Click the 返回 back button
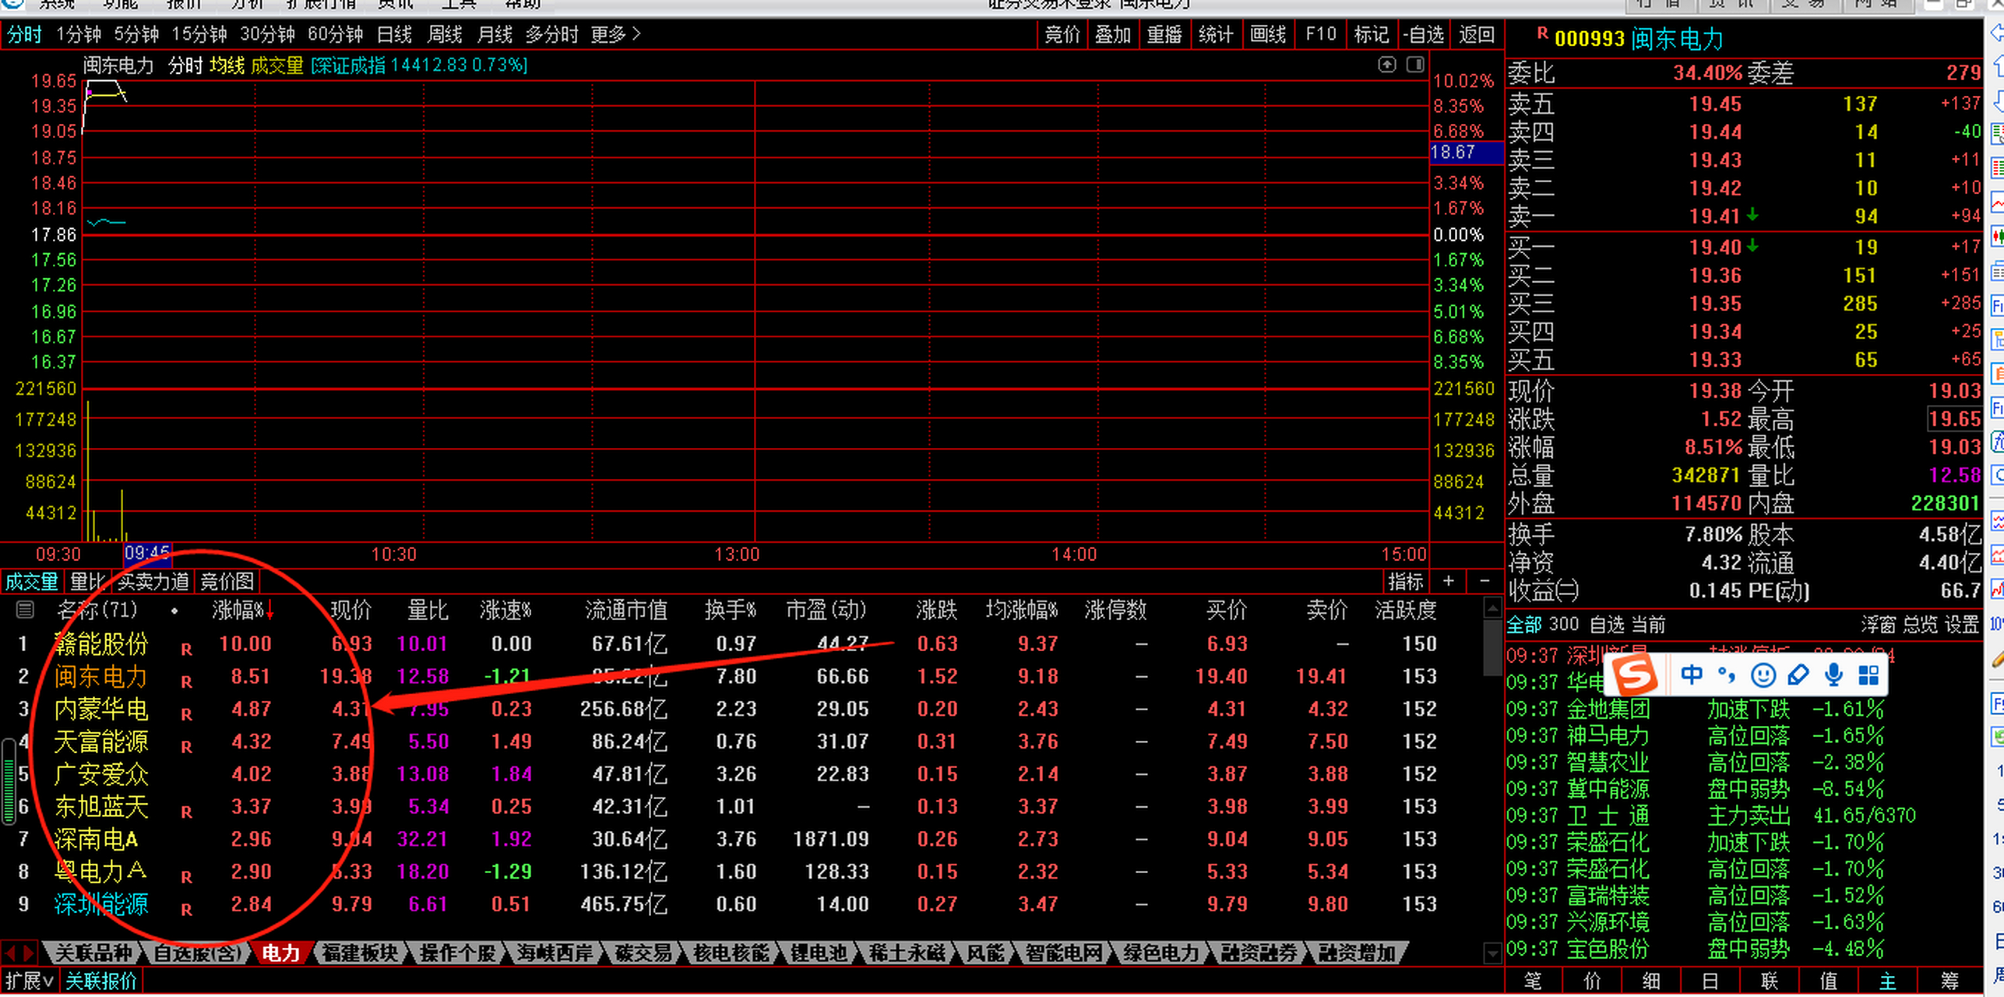Image resolution: width=2004 pixels, height=997 pixels. [1477, 34]
